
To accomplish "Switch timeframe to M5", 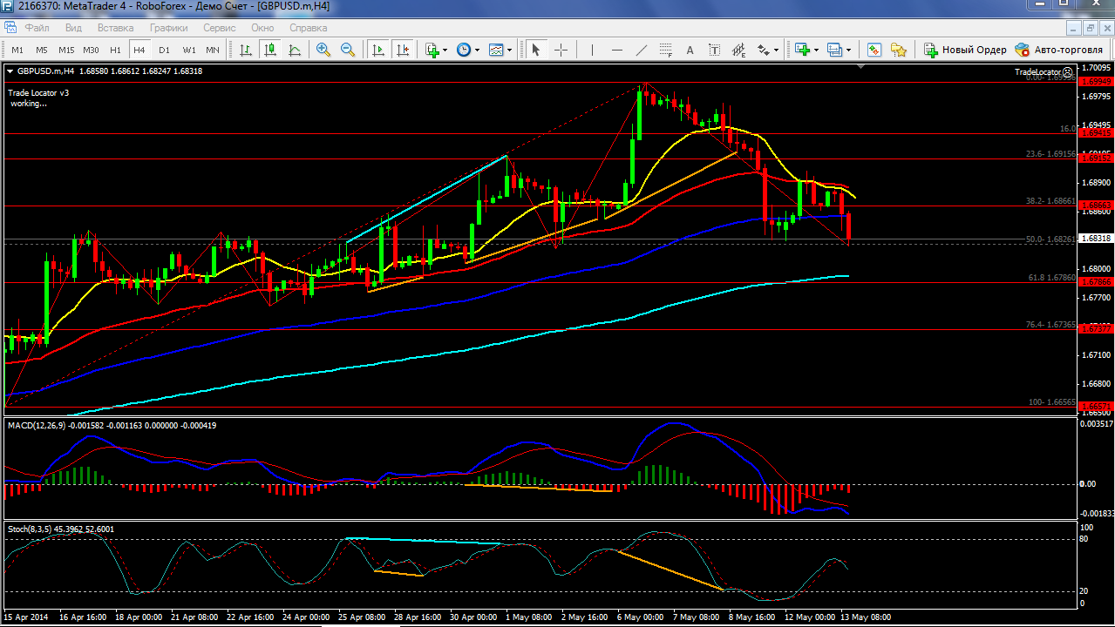I will point(42,50).
